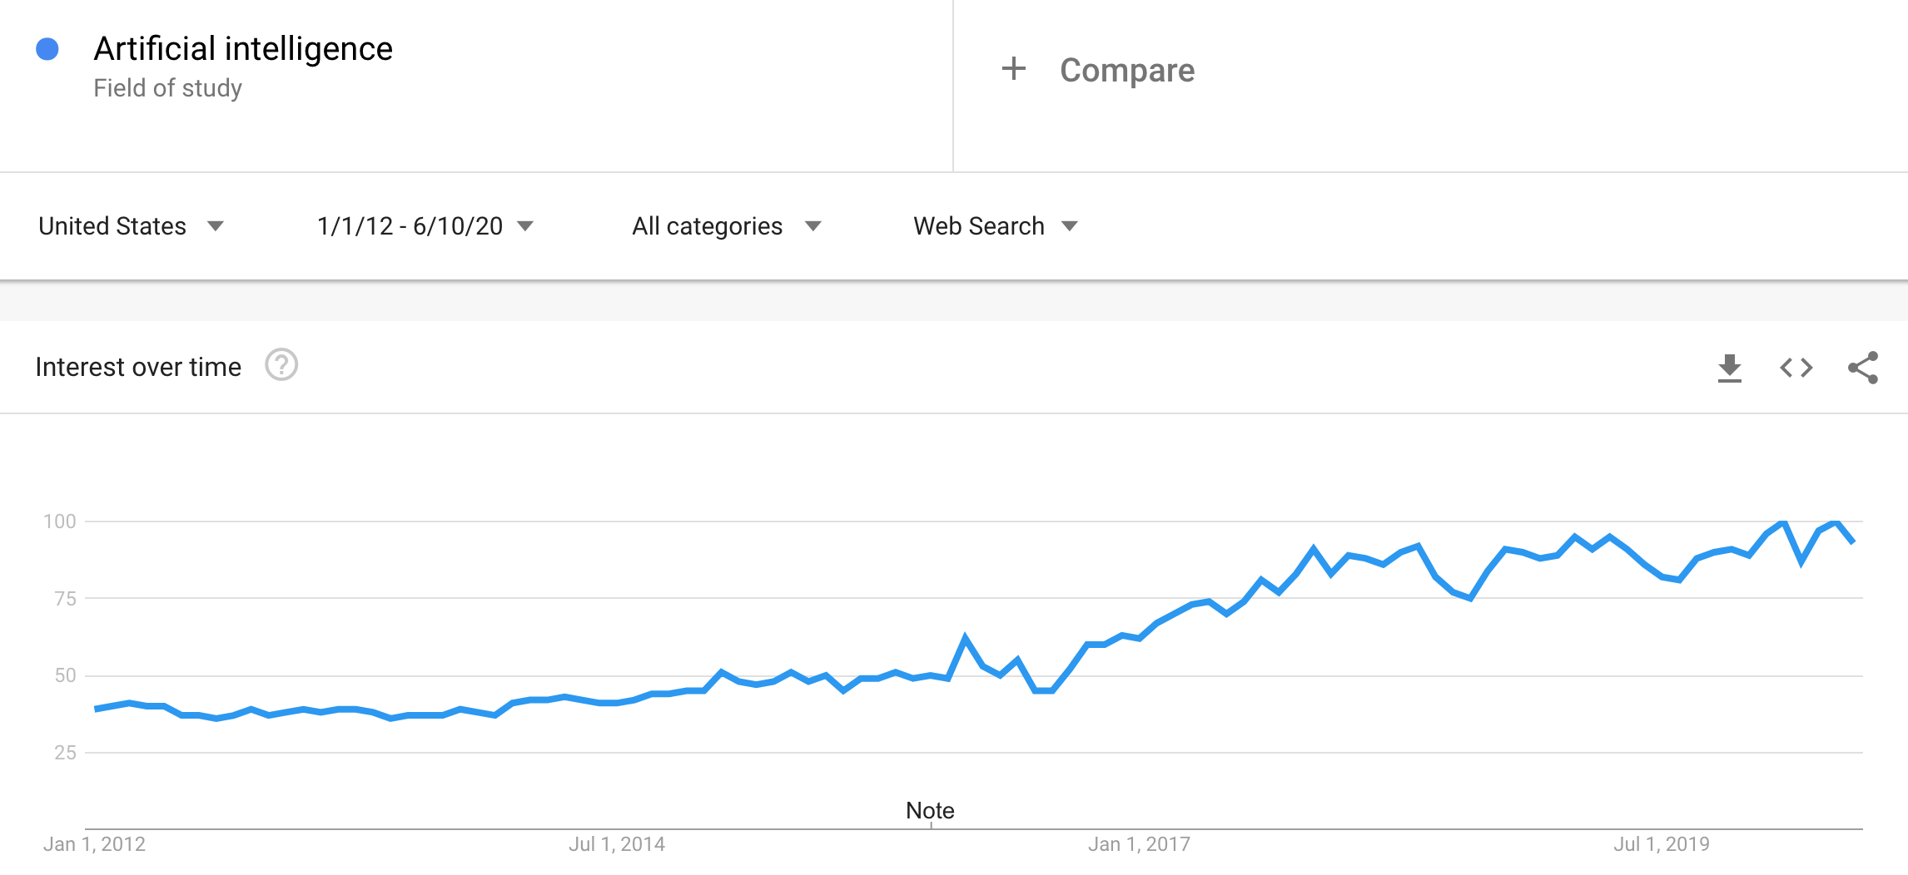Open the help tooltip next to Interest over time
1908x875 pixels.
[280, 366]
